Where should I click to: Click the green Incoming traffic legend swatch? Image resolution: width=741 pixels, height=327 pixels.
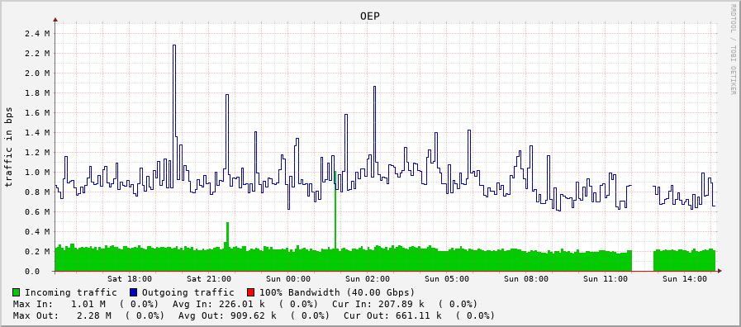coord(17,292)
